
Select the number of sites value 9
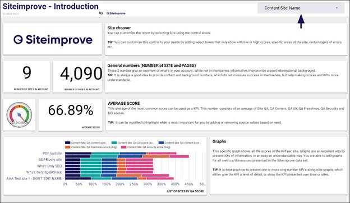(27, 73)
